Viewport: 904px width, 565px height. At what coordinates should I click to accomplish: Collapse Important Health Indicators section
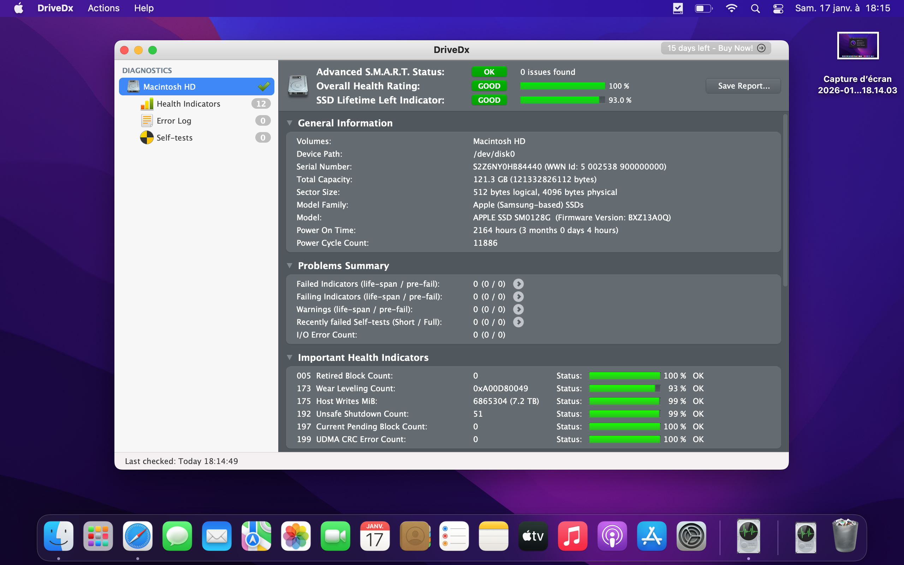coord(290,358)
